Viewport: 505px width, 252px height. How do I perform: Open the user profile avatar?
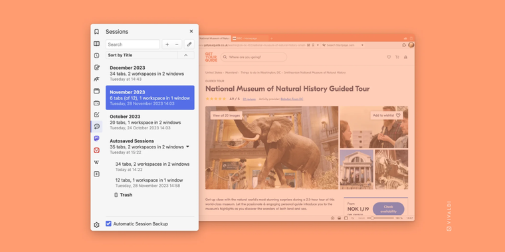[411, 45]
